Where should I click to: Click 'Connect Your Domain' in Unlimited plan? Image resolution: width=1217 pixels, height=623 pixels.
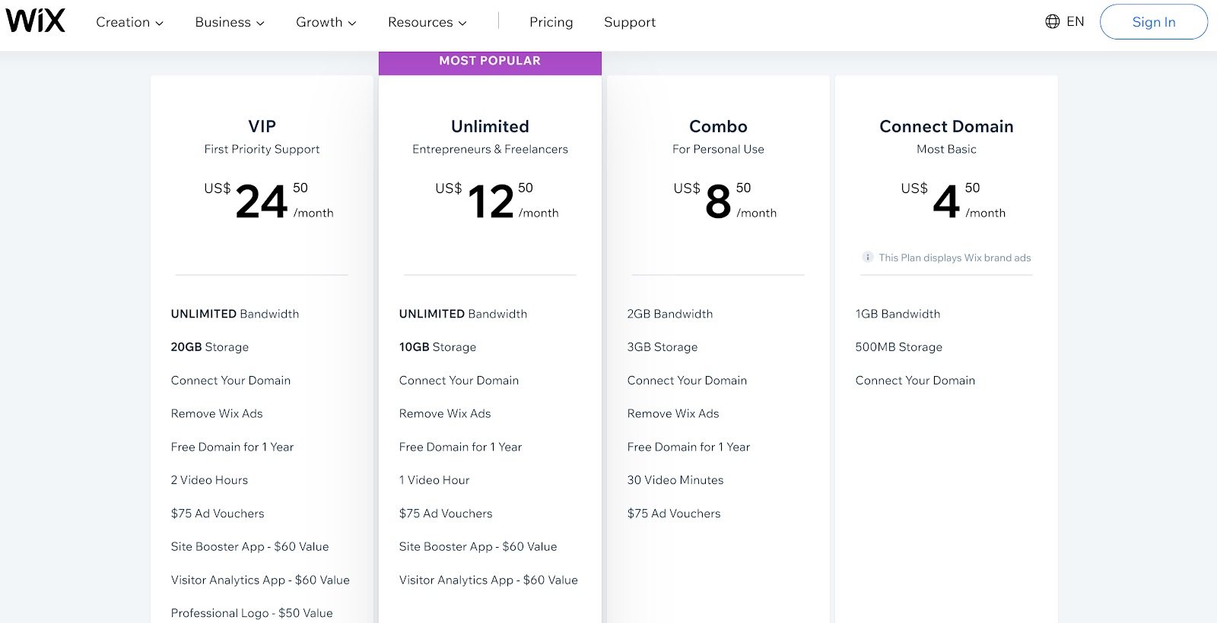tap(459, 381)
